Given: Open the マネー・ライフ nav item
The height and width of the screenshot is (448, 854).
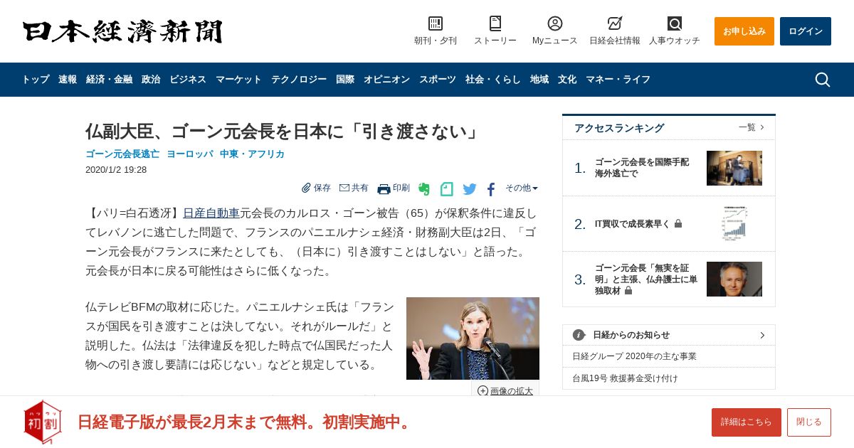Looking at the screenshot, I should (x=618, y=80).
